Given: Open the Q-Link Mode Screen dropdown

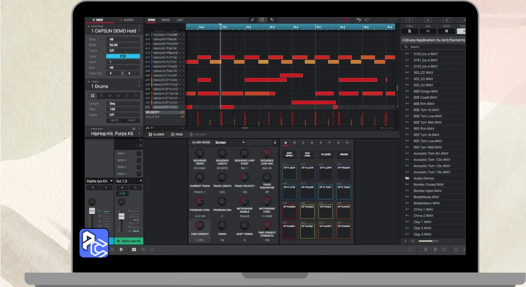Looking at the screenshot, I should click(x=230, y=143).
